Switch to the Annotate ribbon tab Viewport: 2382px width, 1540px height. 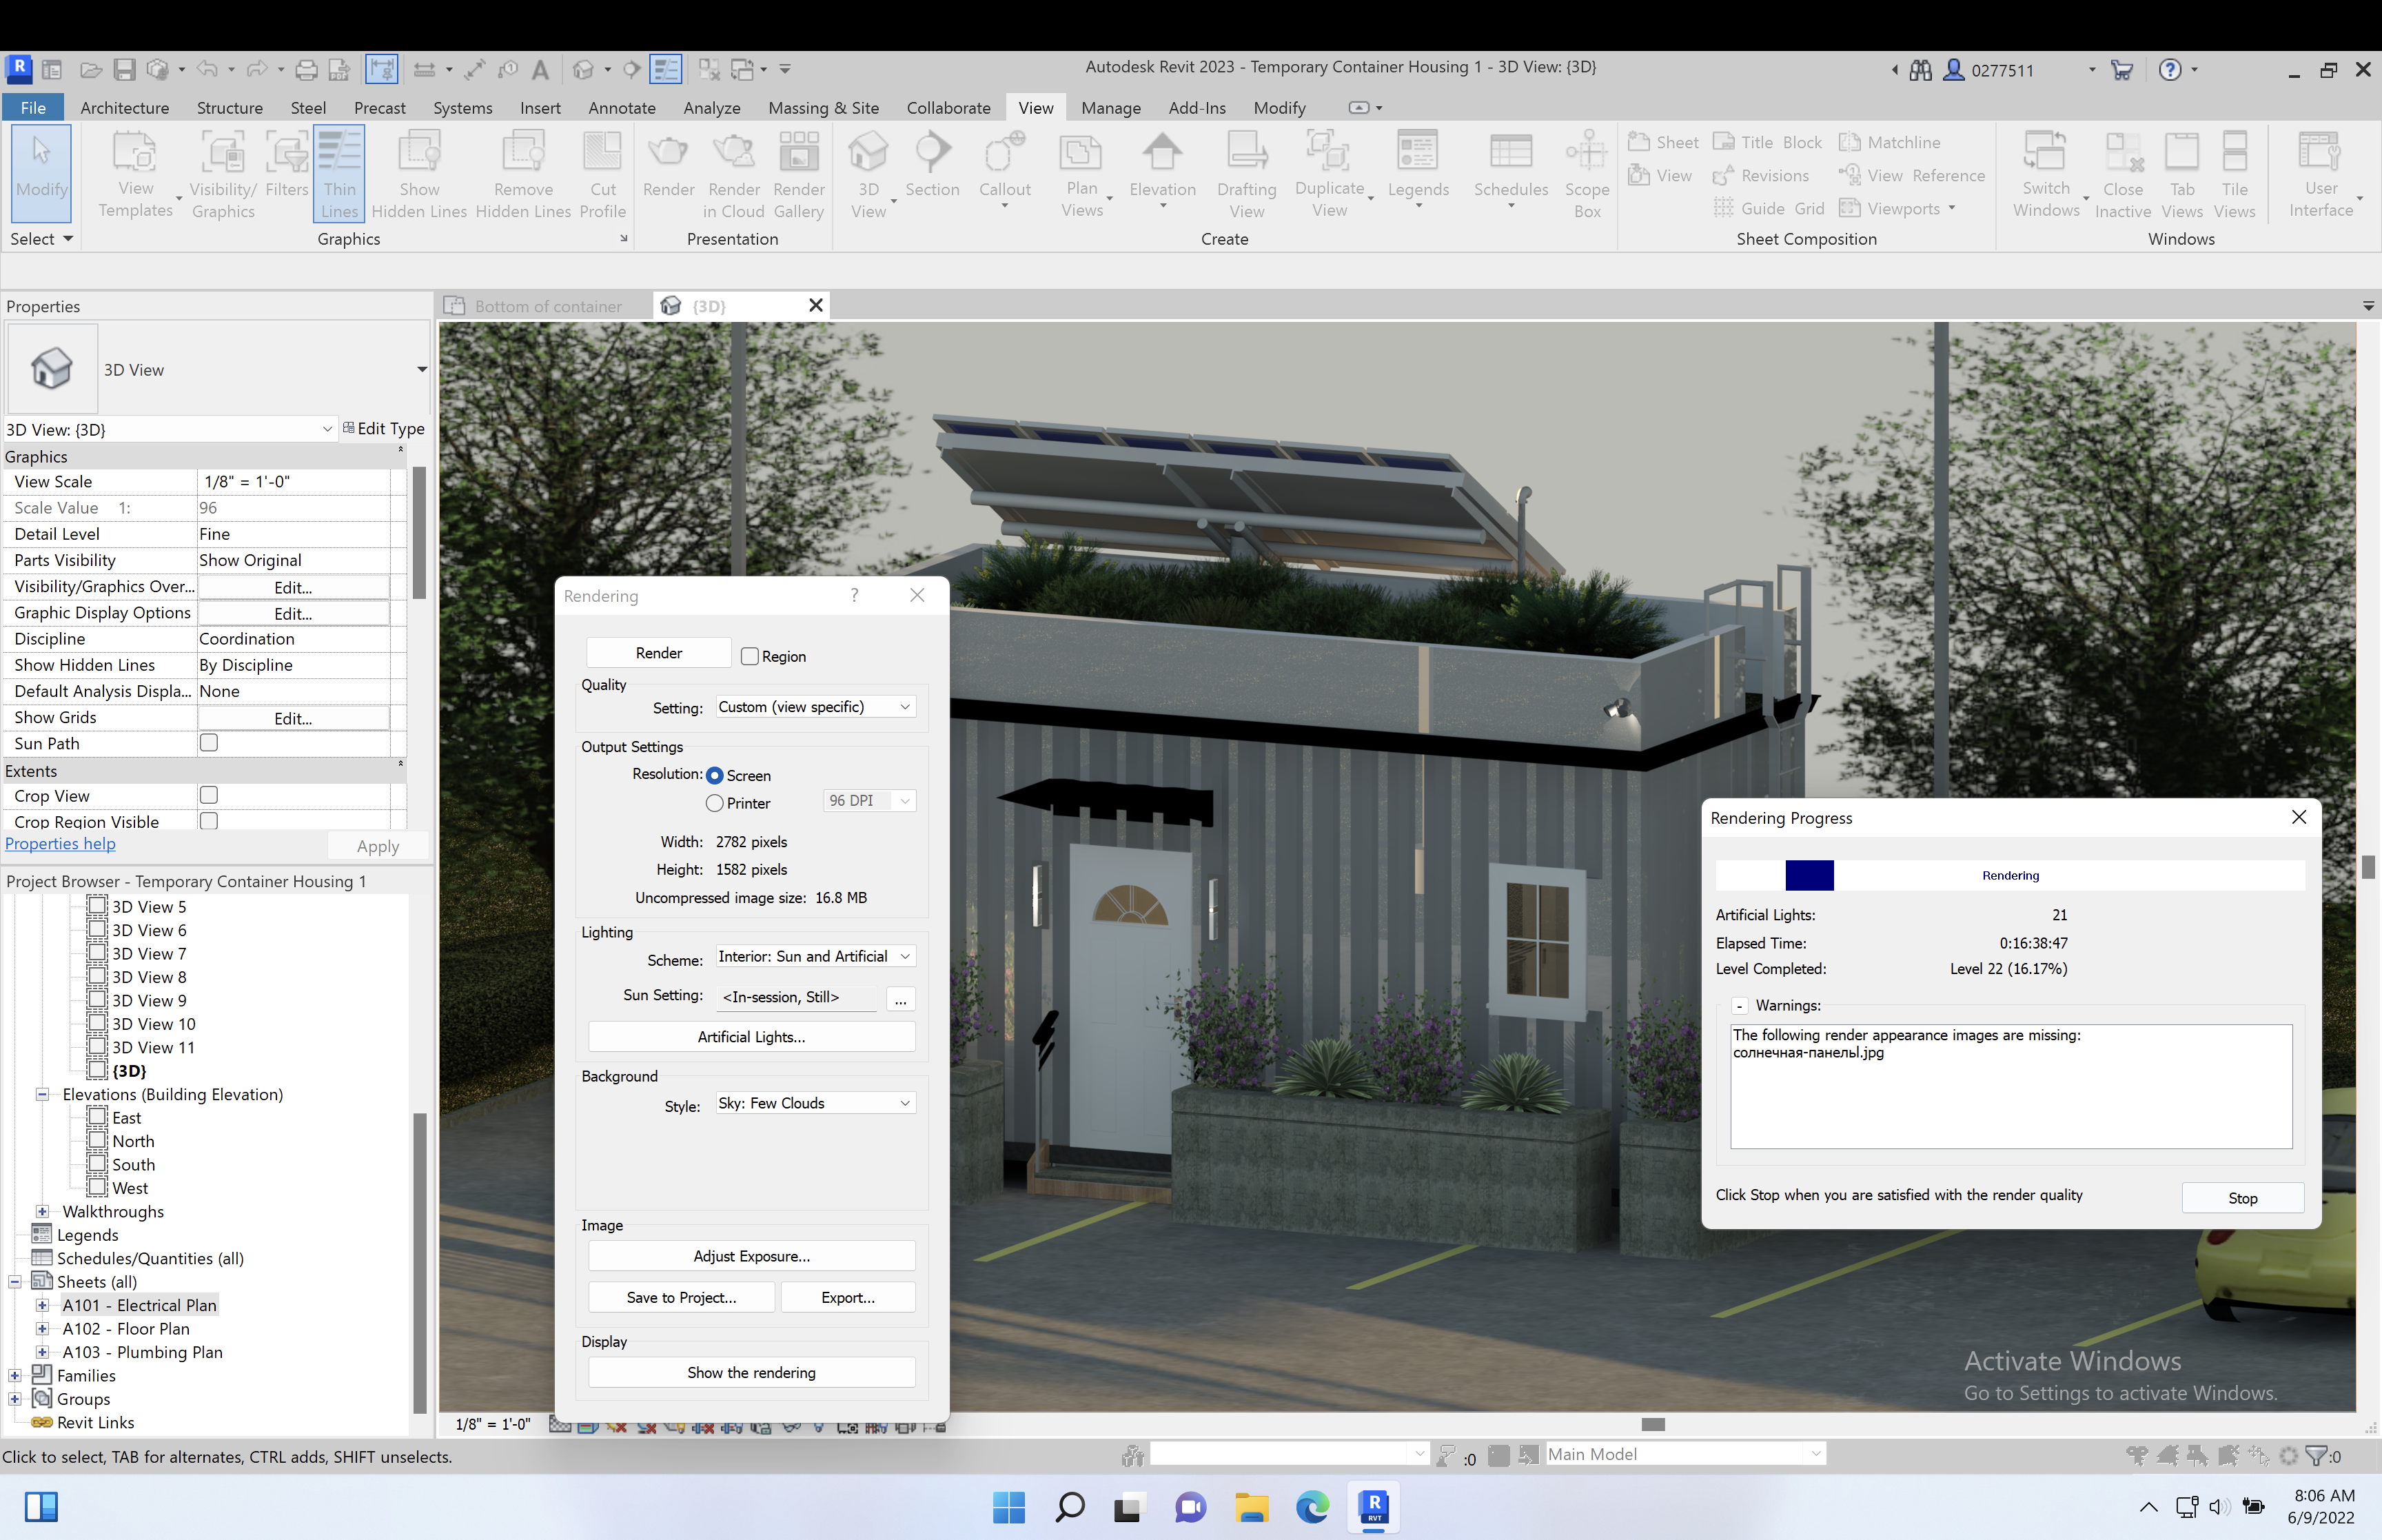click(621, 108)
